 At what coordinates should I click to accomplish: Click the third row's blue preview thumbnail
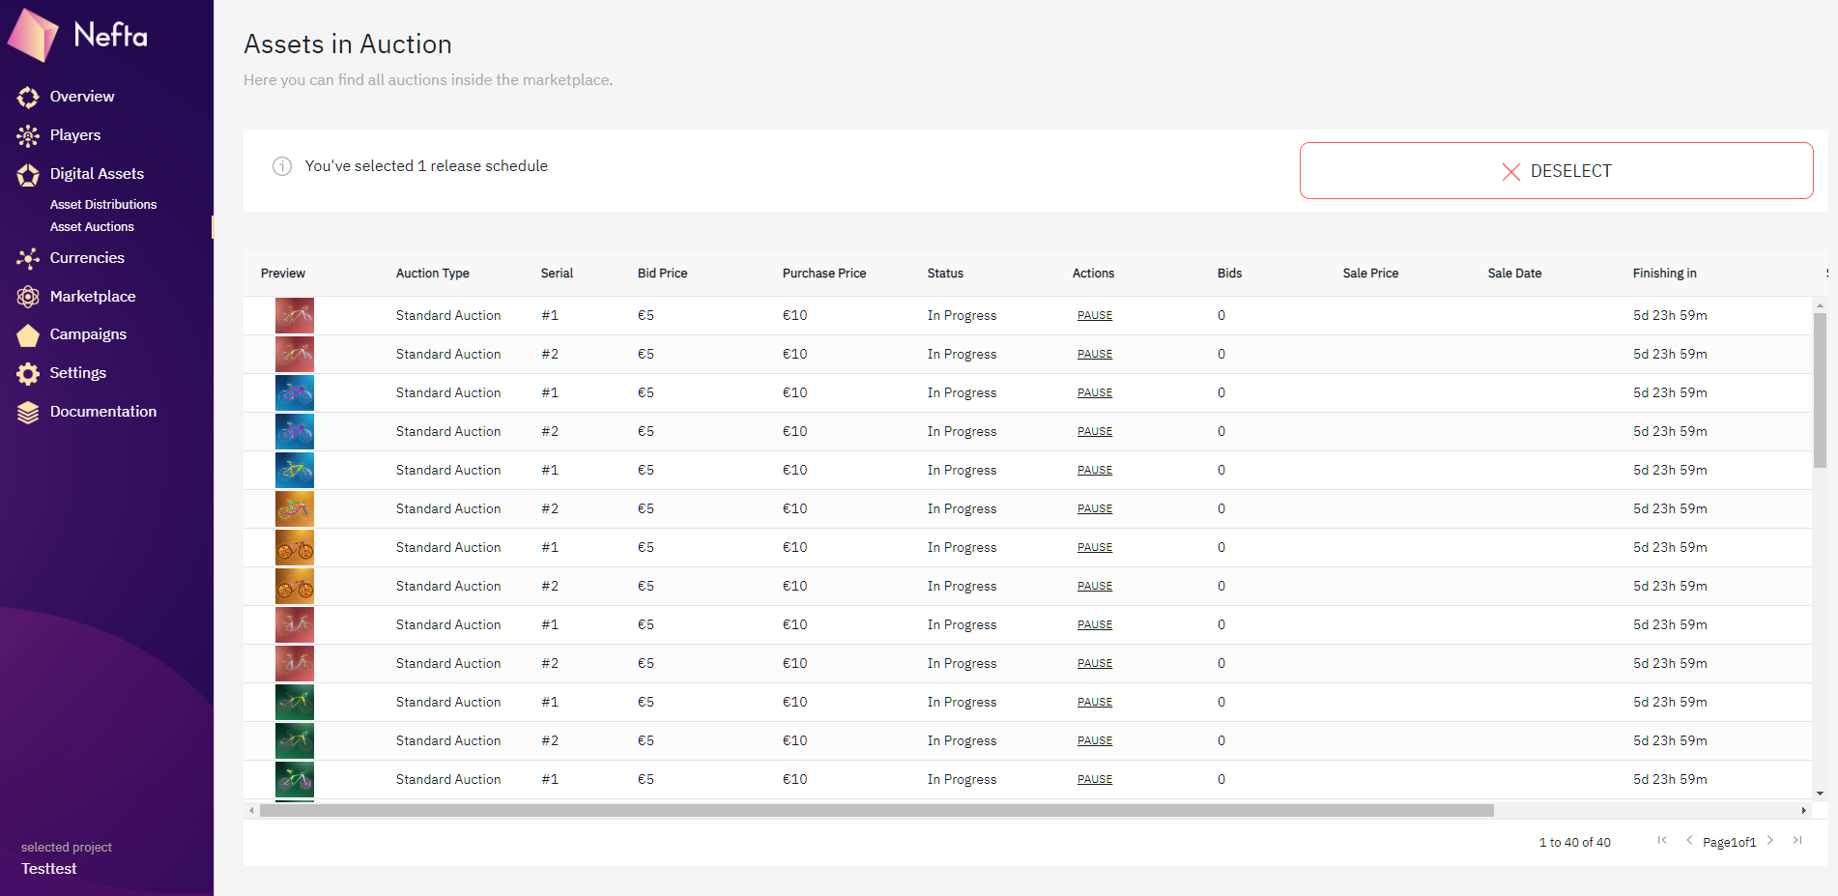point(295,393)
